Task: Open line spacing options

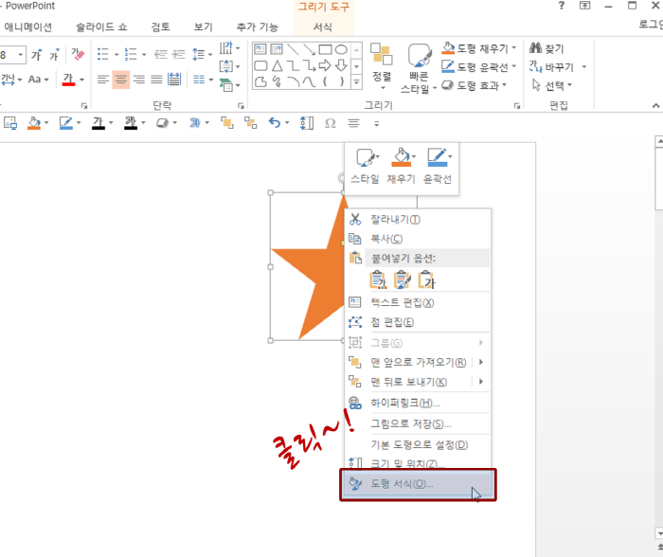Action: click(202, 54)
